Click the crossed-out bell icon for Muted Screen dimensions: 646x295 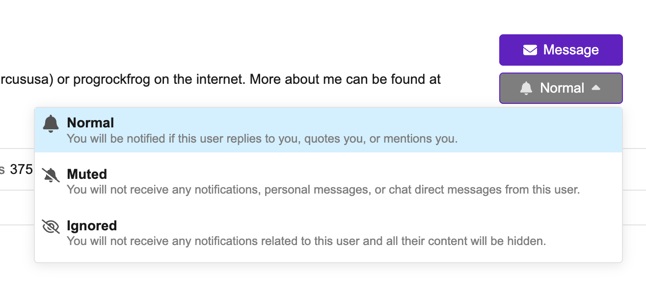[x=51, y=175]
